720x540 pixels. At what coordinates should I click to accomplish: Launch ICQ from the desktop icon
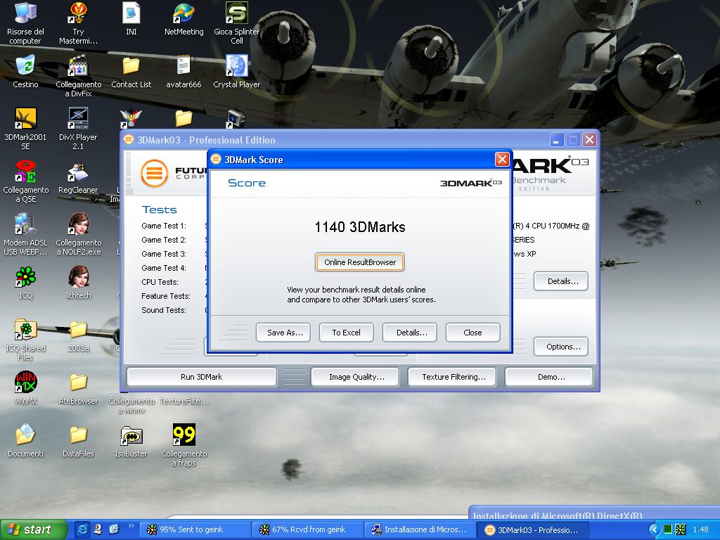tap(26, 283)
